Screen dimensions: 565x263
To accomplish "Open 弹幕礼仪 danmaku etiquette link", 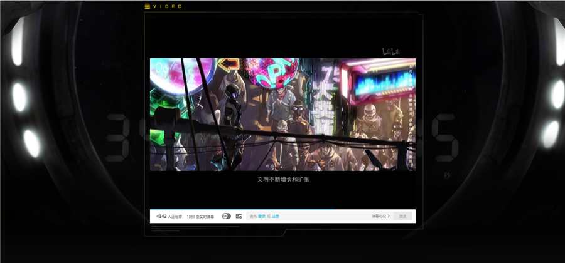I will point(380,216).
